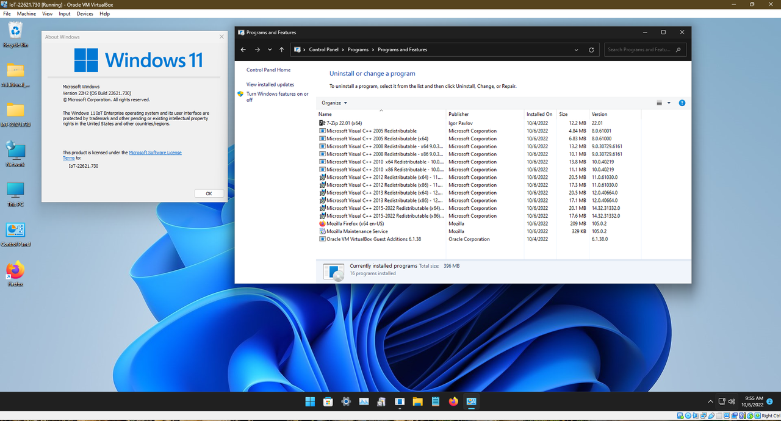Click Programs breadcrumb in address bar
The height and width of the screenshot is (421, 781).
(x=358, y=49)
